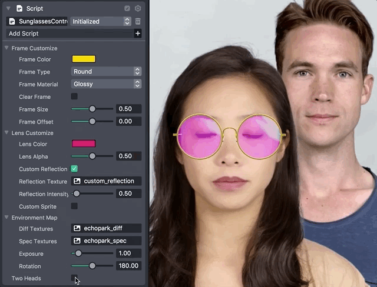Click the Add Script button
The image size is (377, 287).
(x=68, y=34)
